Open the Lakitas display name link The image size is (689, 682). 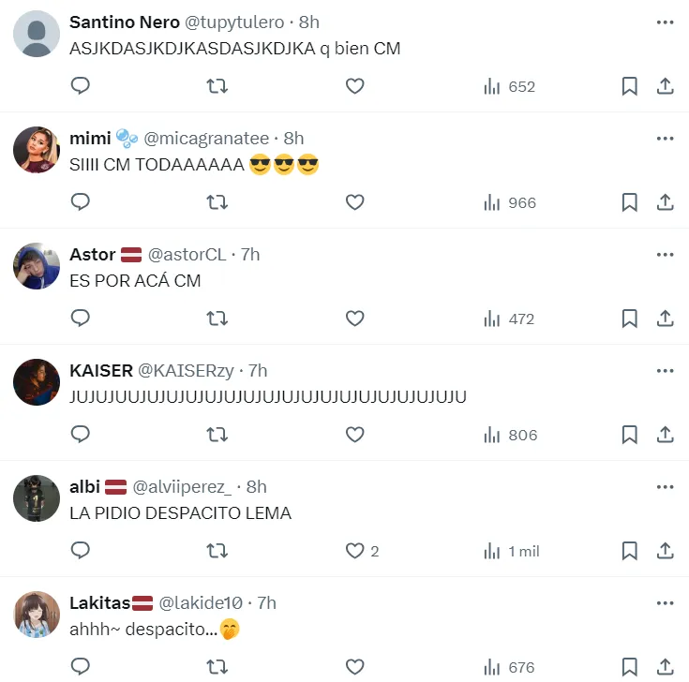click(99, 603)
